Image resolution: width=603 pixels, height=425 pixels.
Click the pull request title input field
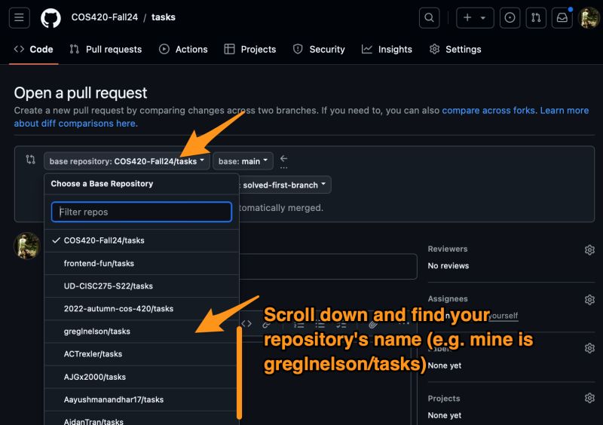[x=328, y=266]
